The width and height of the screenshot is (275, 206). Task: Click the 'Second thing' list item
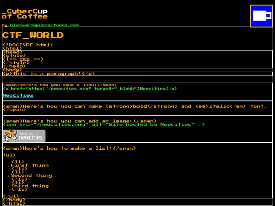[32, 175]
